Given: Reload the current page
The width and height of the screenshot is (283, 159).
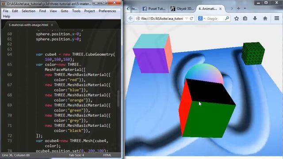Looking at the screenshot, I should click(x=191, y=19).
